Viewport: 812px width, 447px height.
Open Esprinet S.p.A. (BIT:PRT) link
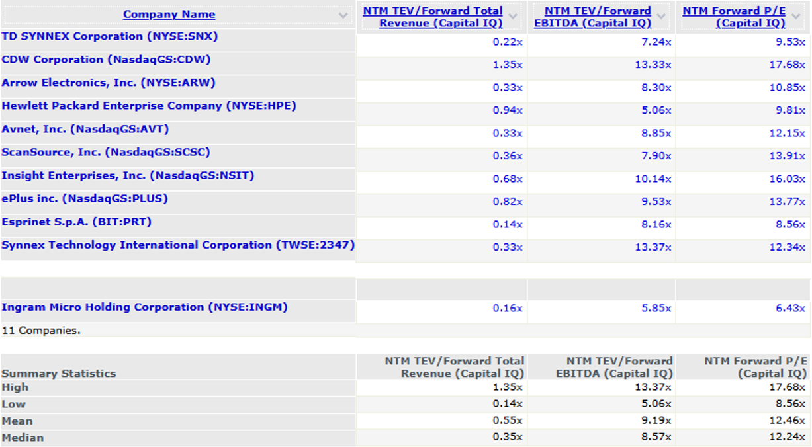point(77,222)
